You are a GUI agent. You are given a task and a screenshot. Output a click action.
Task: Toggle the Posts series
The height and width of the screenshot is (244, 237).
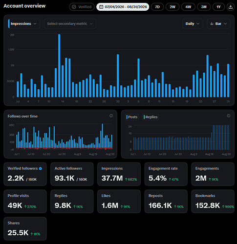pos(132,117)
